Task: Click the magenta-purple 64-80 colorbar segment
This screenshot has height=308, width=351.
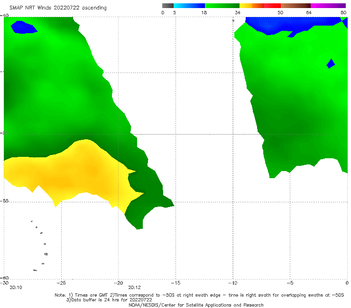Action: click(x=328, y=6)
